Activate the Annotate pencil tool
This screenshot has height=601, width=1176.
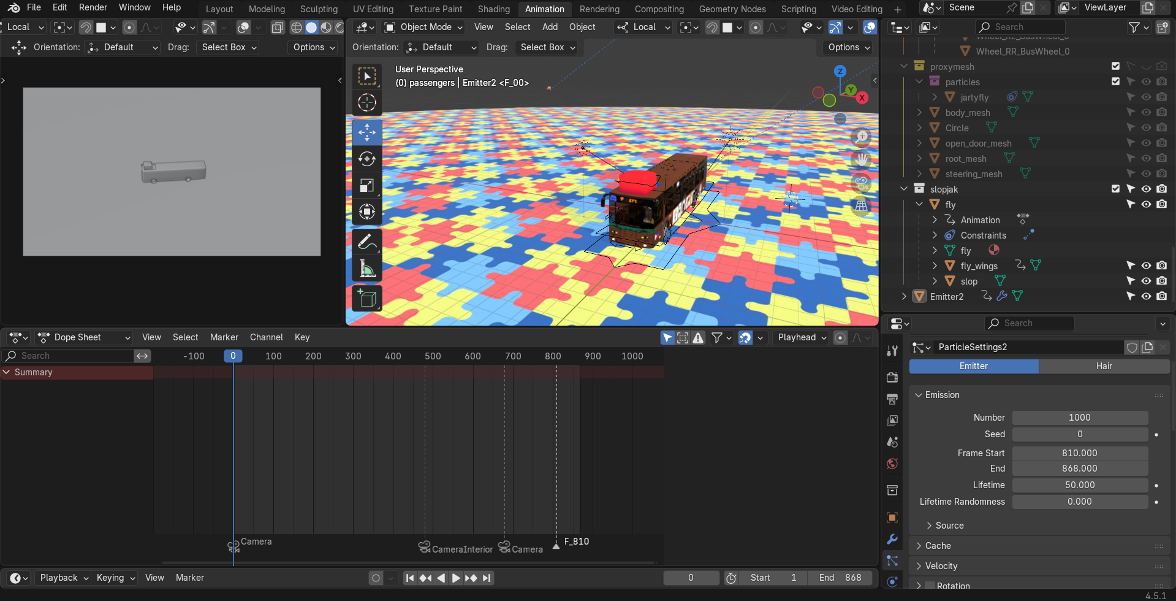[x=366, y=242]
